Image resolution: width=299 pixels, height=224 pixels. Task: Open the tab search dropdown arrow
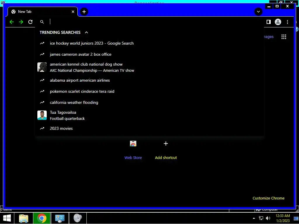point(258,12)
